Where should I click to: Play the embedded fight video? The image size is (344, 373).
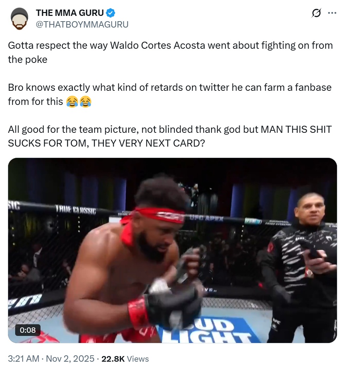pyautogui.click(x=172, y=250)
